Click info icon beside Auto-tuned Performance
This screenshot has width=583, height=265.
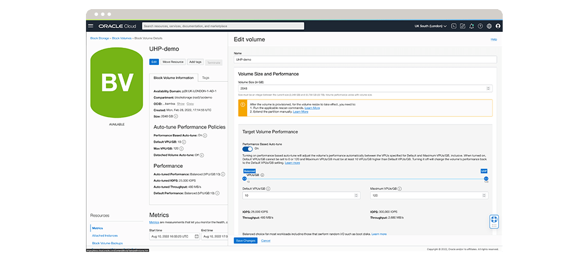click(x=223, y=173)
